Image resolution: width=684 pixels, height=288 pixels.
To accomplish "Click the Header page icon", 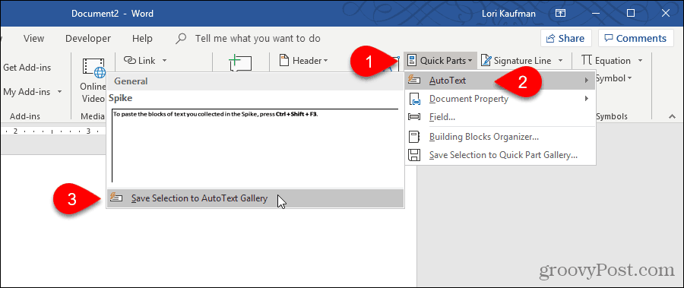I will tap(284, 60).
